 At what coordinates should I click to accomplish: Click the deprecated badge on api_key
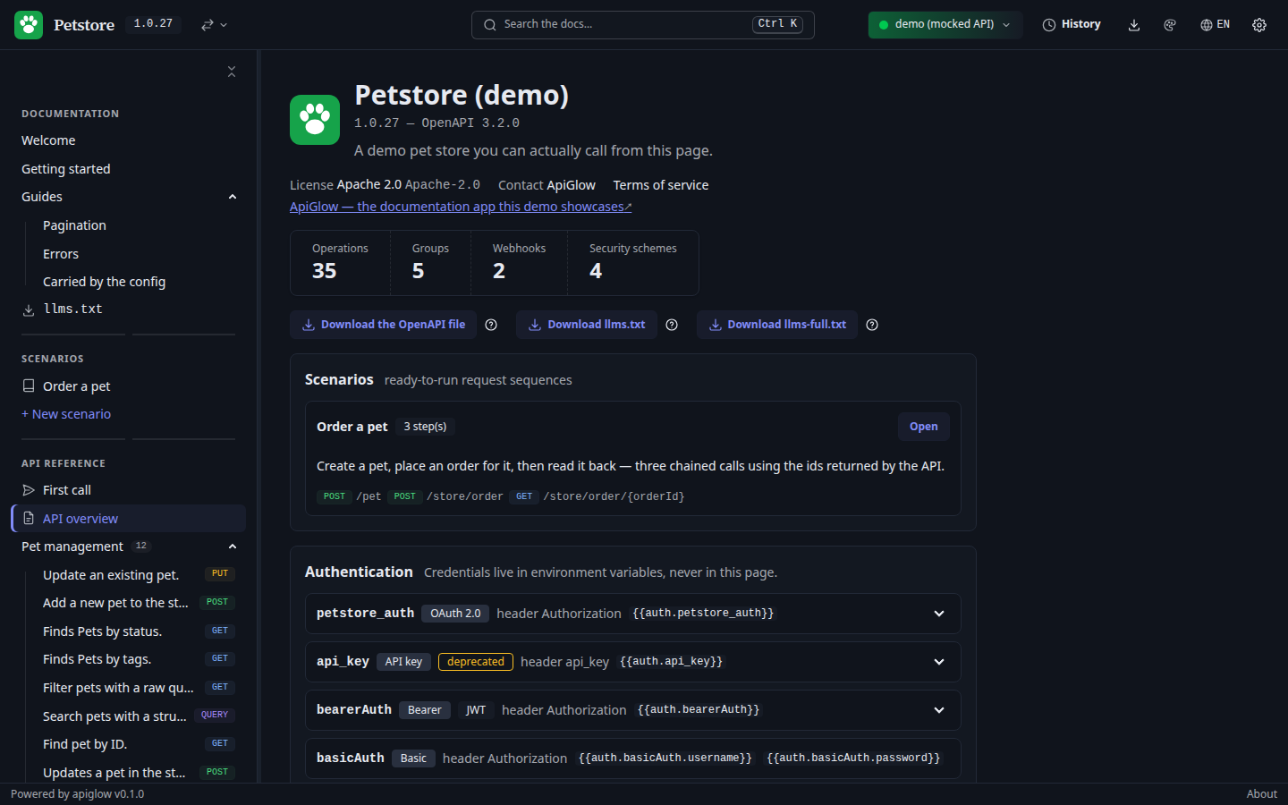click(476, 662)
